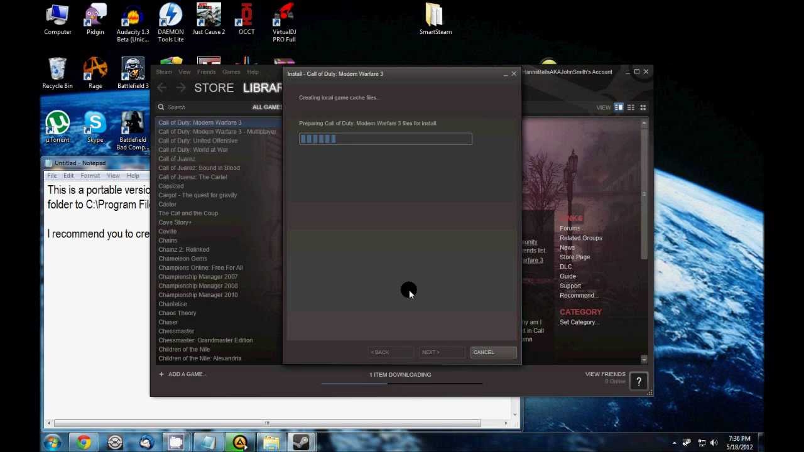Open the Games menu in Steam
The width and height of the screenshot is (804, 452).
coord(231,72)
